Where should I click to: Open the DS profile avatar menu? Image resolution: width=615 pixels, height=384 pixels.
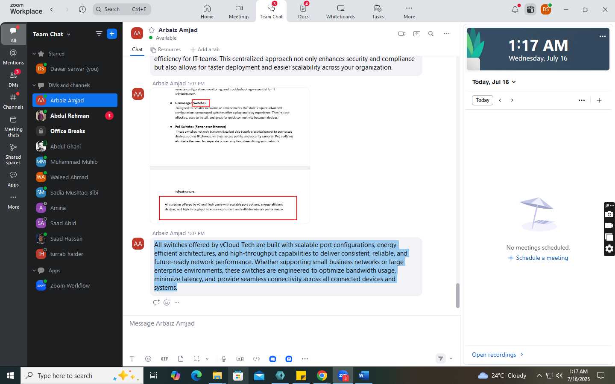point(545,9)
